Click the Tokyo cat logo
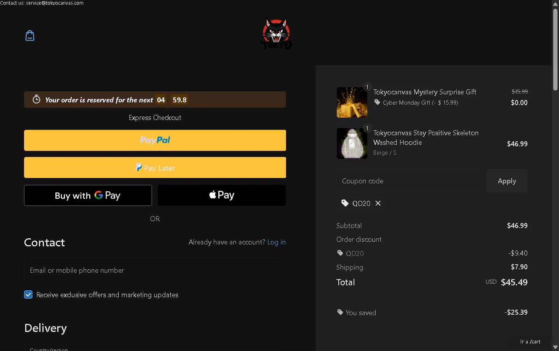The image size is (559, 351). 276,34
